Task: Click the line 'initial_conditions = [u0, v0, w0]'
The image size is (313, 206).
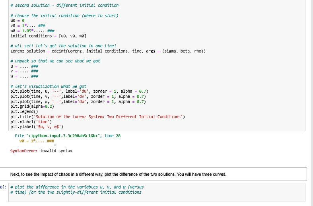Action: click(48, 36)
